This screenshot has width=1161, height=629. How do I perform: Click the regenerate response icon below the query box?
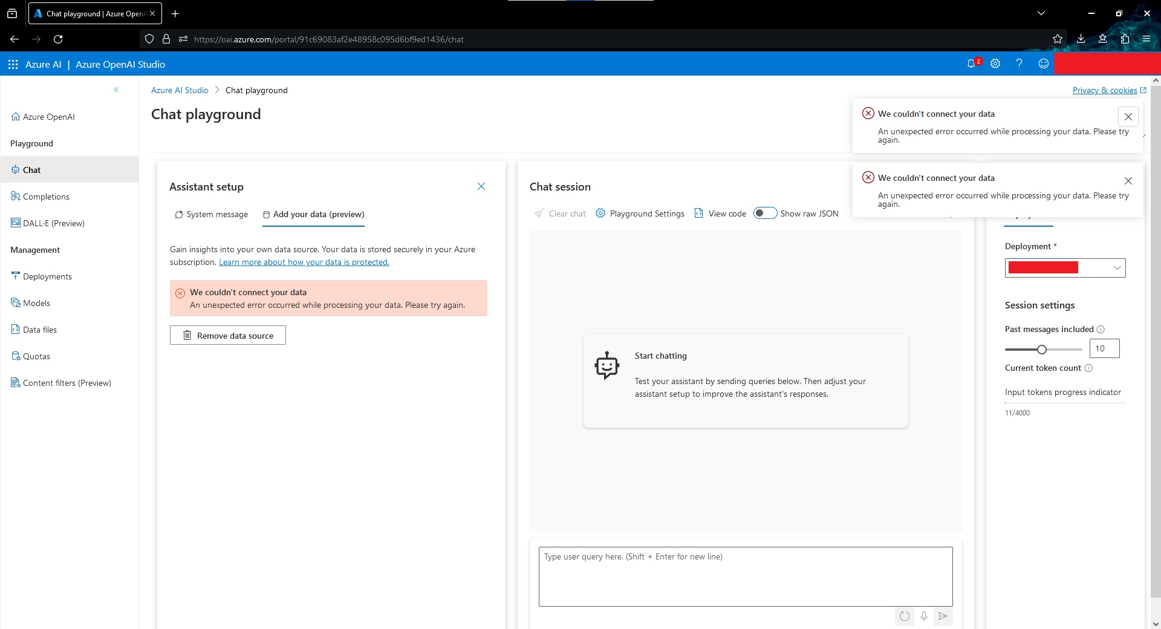905,616
